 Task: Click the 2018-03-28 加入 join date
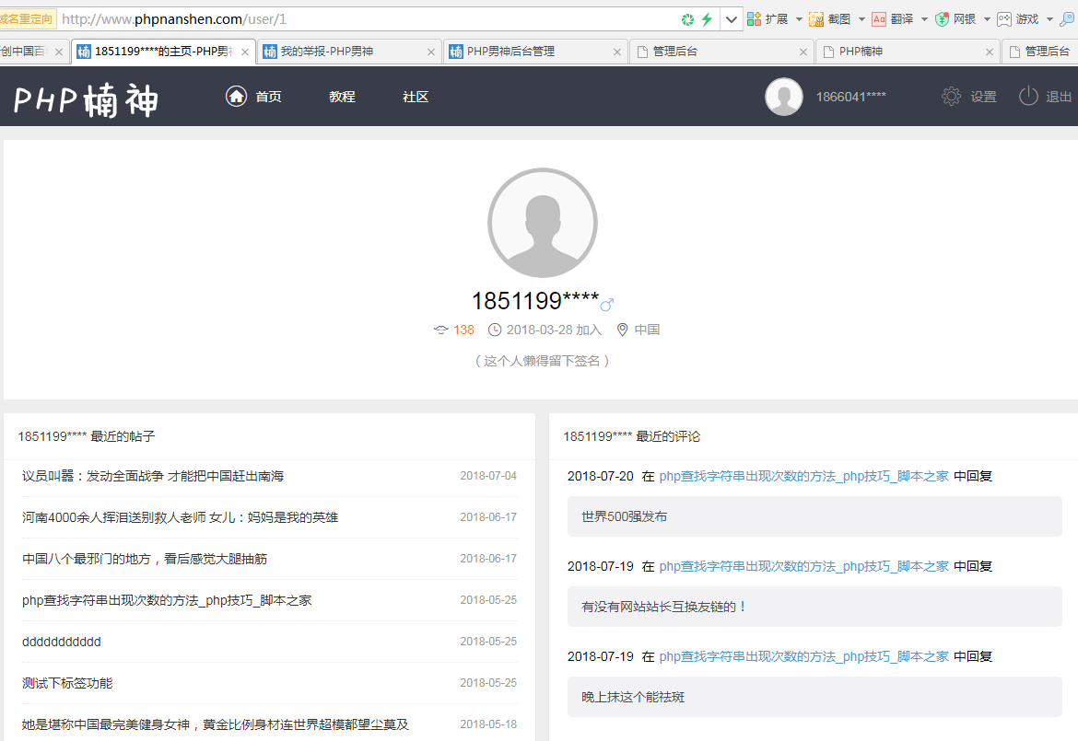click(554, 330)
